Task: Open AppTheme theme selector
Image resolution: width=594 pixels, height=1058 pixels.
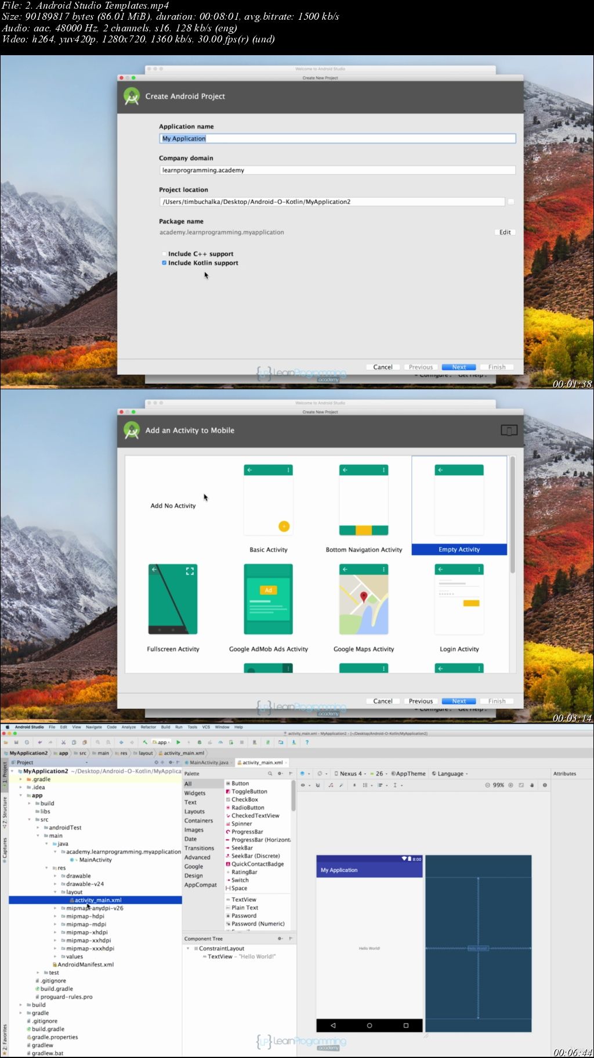Action: point(408,773)
